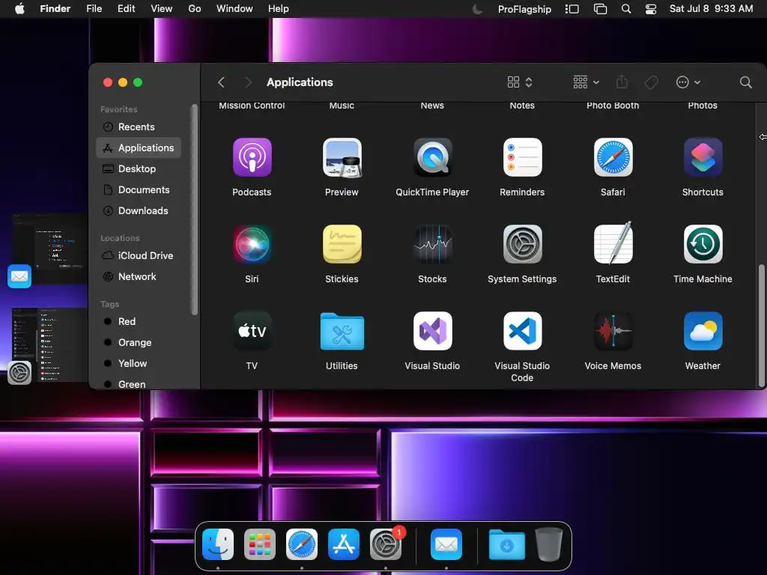The width and height of the screenshot is (767, 575).
Task: Open Launchpad from the Dock
Action: (260, 544)
